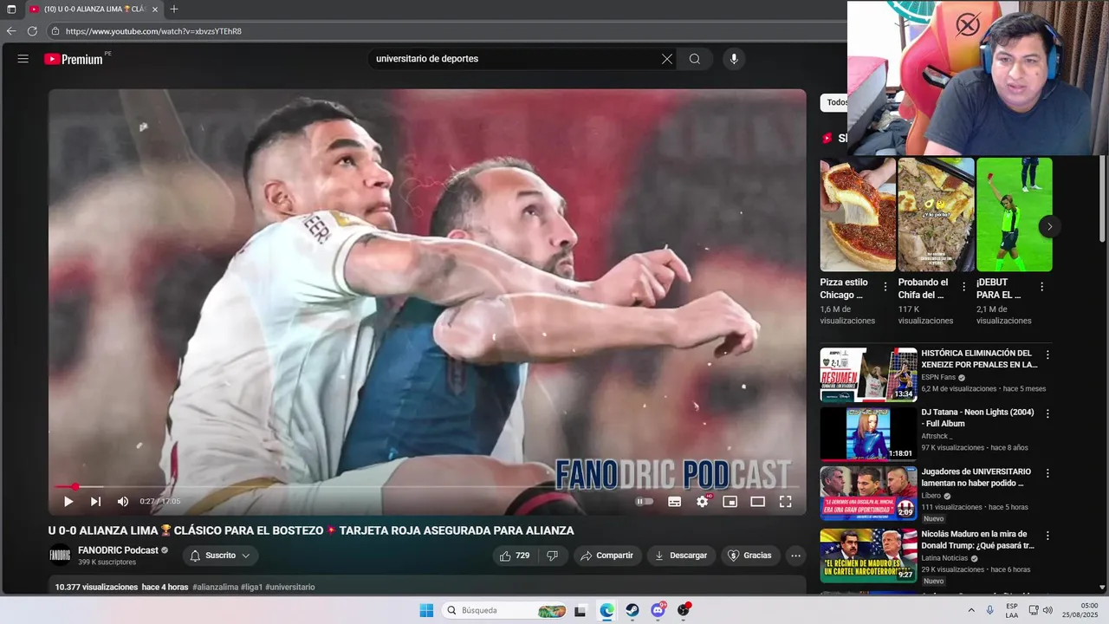The width and height of the screenshot is (1109, 624).
Task: Clear the search box text with X
Action: [x=667, y=59]
